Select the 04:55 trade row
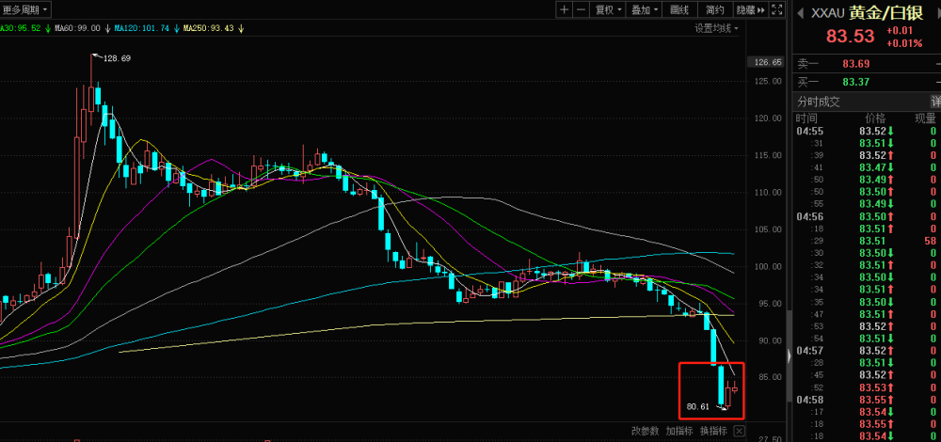The image size is (941, 442). tap(867, 131)
